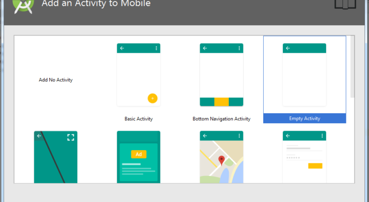
Task: Select the Add No Activity option
Action: pos(56,80)
